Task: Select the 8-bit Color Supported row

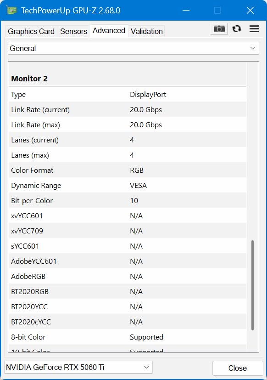Action: tap(128, 337)
